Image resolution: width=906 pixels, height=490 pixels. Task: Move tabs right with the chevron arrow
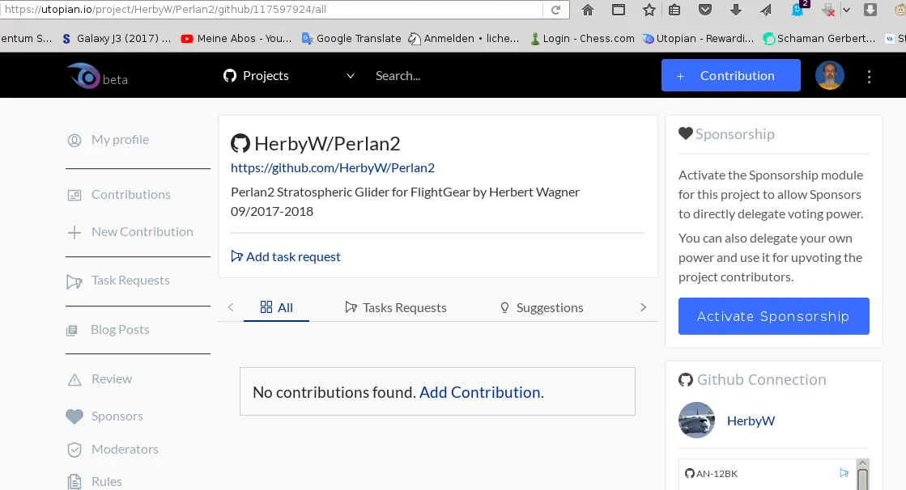[x=643, y=307]
